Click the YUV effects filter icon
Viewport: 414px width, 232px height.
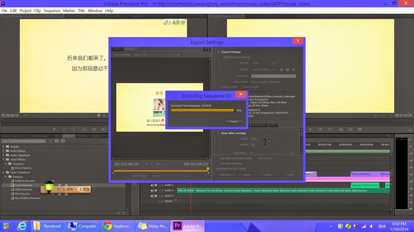click(63, 141)
